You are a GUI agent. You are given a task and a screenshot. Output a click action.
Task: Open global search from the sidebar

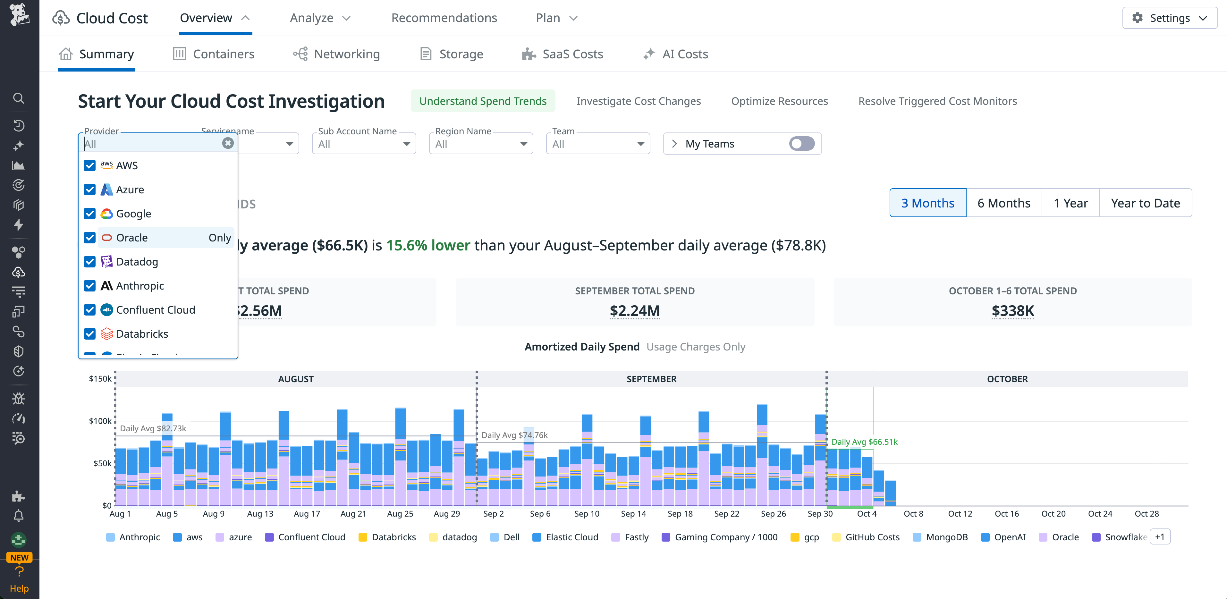click(x=19, y=98)
